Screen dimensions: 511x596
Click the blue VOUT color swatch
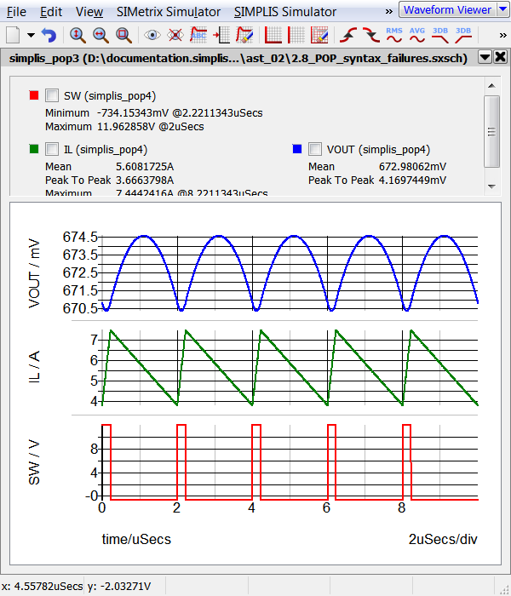pos(296,149)
